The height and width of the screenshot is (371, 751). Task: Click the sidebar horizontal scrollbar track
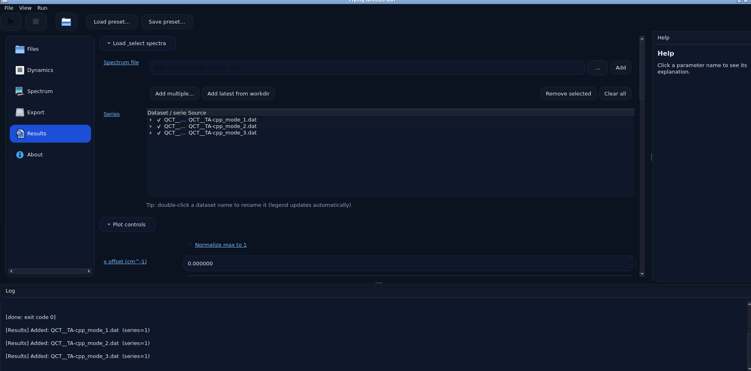(x=50, y=271)
